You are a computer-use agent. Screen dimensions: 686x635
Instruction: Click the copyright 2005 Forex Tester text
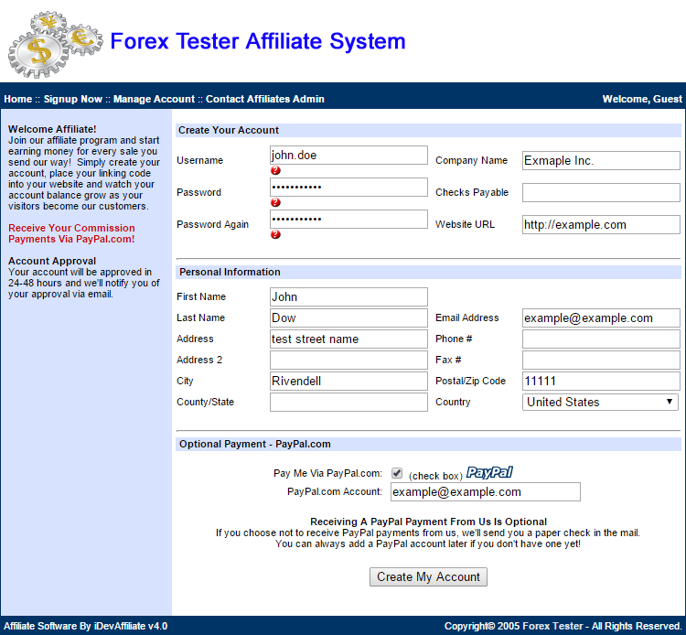click(563, 626)
